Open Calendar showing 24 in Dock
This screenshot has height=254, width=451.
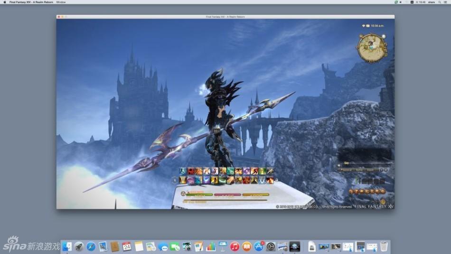127,246
